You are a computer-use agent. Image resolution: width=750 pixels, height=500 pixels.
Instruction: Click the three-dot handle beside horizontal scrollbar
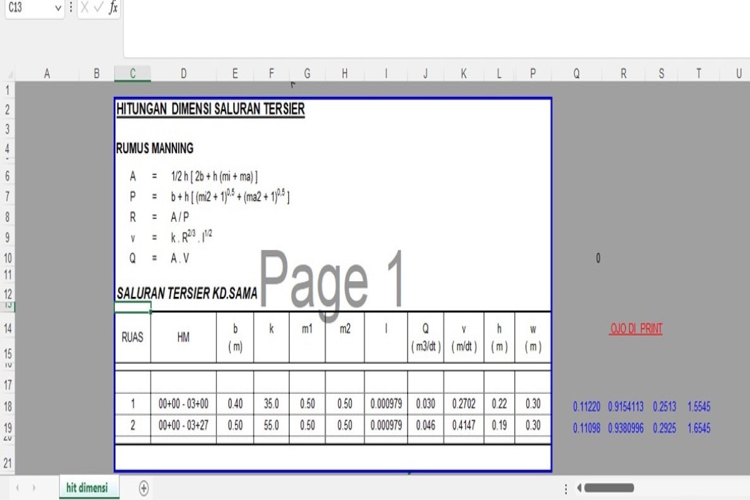[x=566, y=488]
